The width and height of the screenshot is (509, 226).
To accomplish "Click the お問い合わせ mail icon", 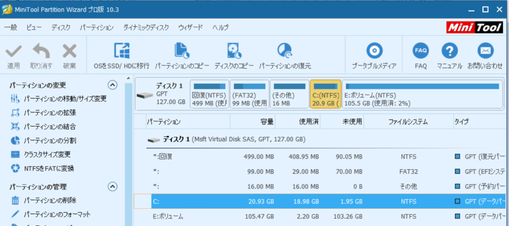I will click(x=485, y=51).
